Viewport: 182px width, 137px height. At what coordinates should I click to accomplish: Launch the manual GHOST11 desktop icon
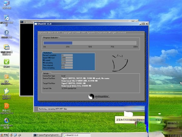6,94
